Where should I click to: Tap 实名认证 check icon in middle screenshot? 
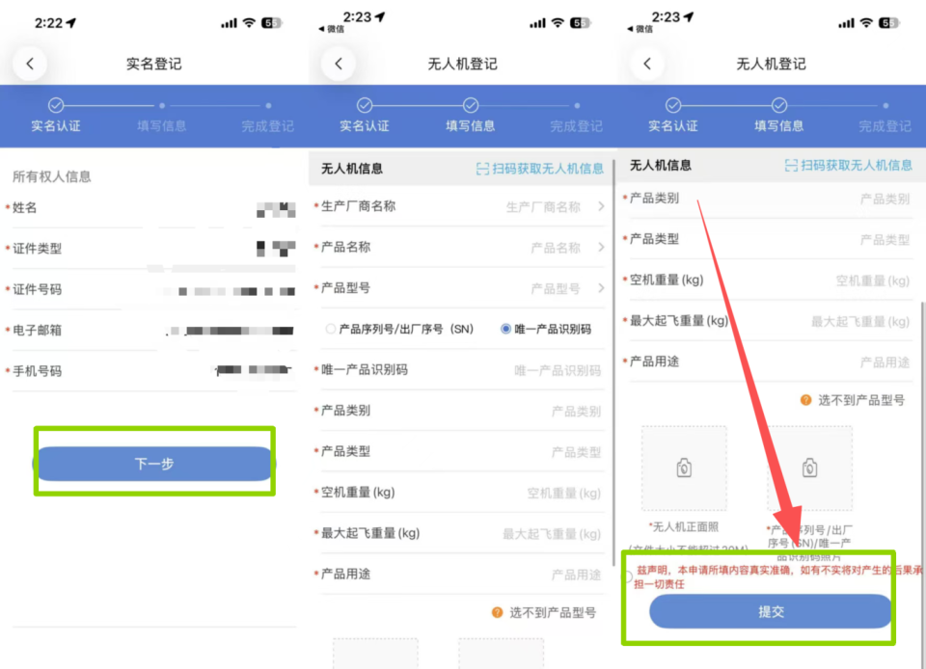(x=365, y=106)
